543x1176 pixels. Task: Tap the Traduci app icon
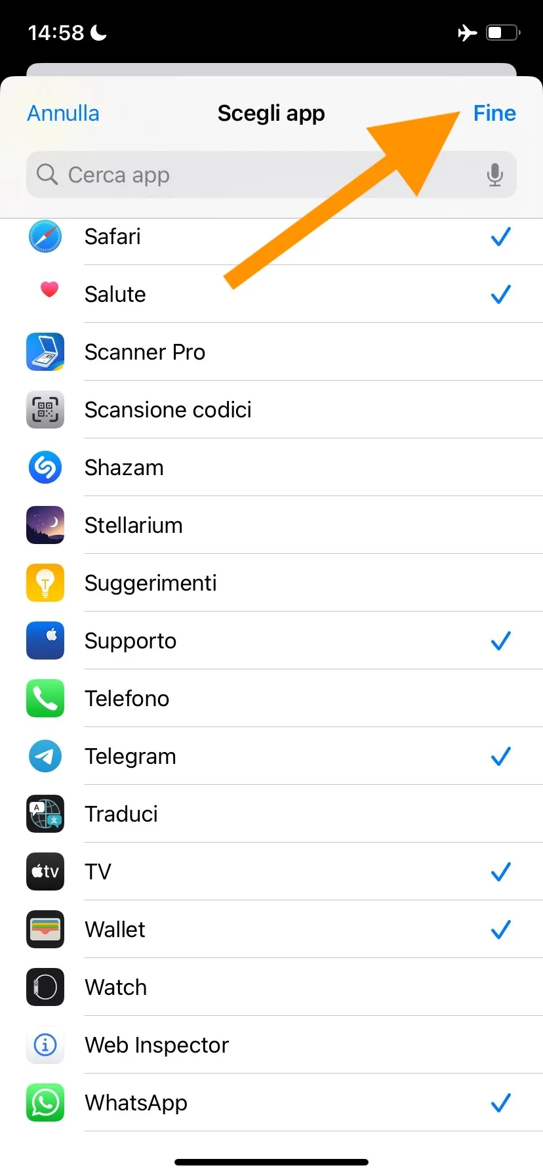coord(45,814)
